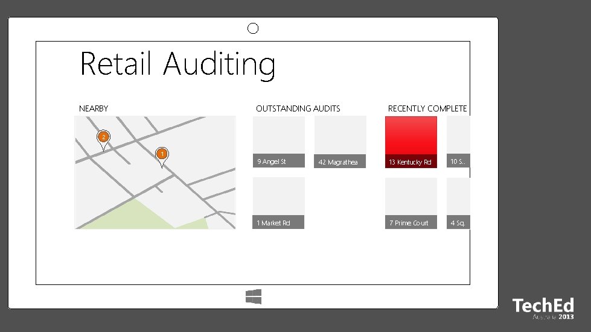Click the orange map pin numbered 1

pyautogui.click(x=162, y=155)
